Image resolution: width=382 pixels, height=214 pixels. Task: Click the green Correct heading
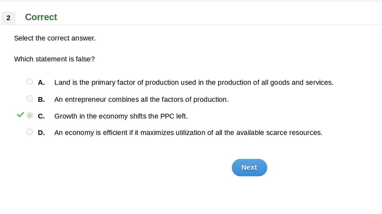coord(41,17)
